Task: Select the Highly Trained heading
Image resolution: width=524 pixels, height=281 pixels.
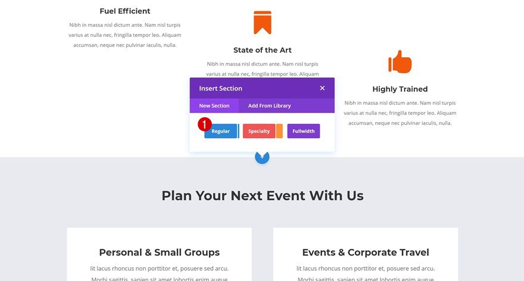Action: pyautogui.click(x=400, y=89)
